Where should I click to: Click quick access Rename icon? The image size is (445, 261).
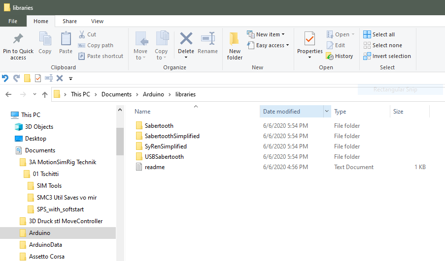pyautogui.click(x=49, y=78)
